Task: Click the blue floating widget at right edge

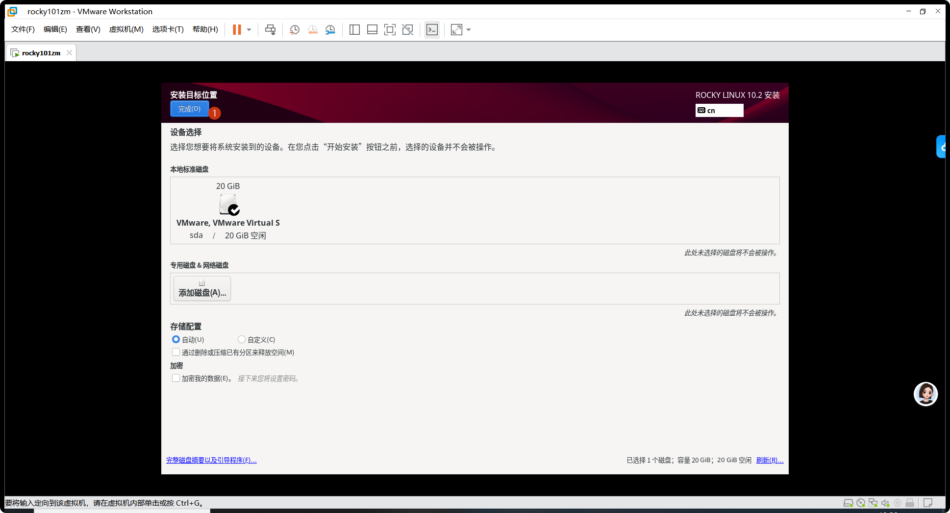Action: click(x=941, y=146)
